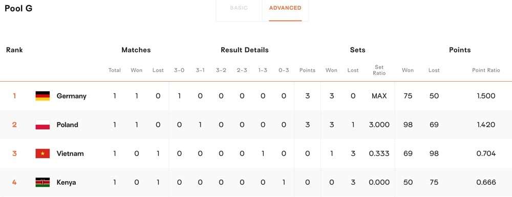Click Germany's MAX set ratio value
Screen dimensions: 512x197
tap(379, 96)
